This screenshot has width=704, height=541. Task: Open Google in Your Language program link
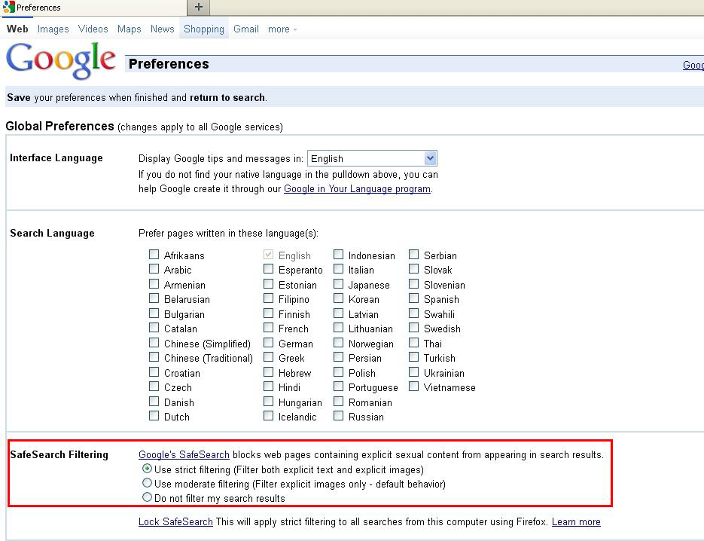(357, 188)
